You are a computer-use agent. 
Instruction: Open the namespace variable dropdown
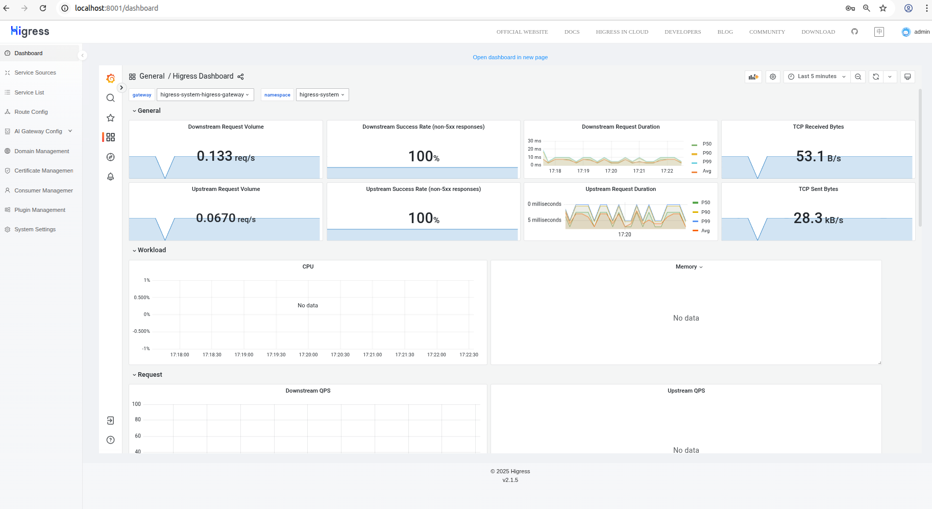coord(323,95)
